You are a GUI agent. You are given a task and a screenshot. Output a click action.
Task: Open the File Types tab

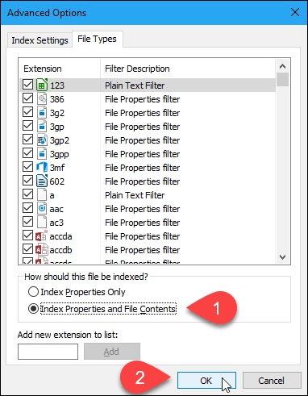click(x=97, y=40)
